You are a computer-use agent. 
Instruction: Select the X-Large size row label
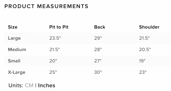[x=16, y=72]
